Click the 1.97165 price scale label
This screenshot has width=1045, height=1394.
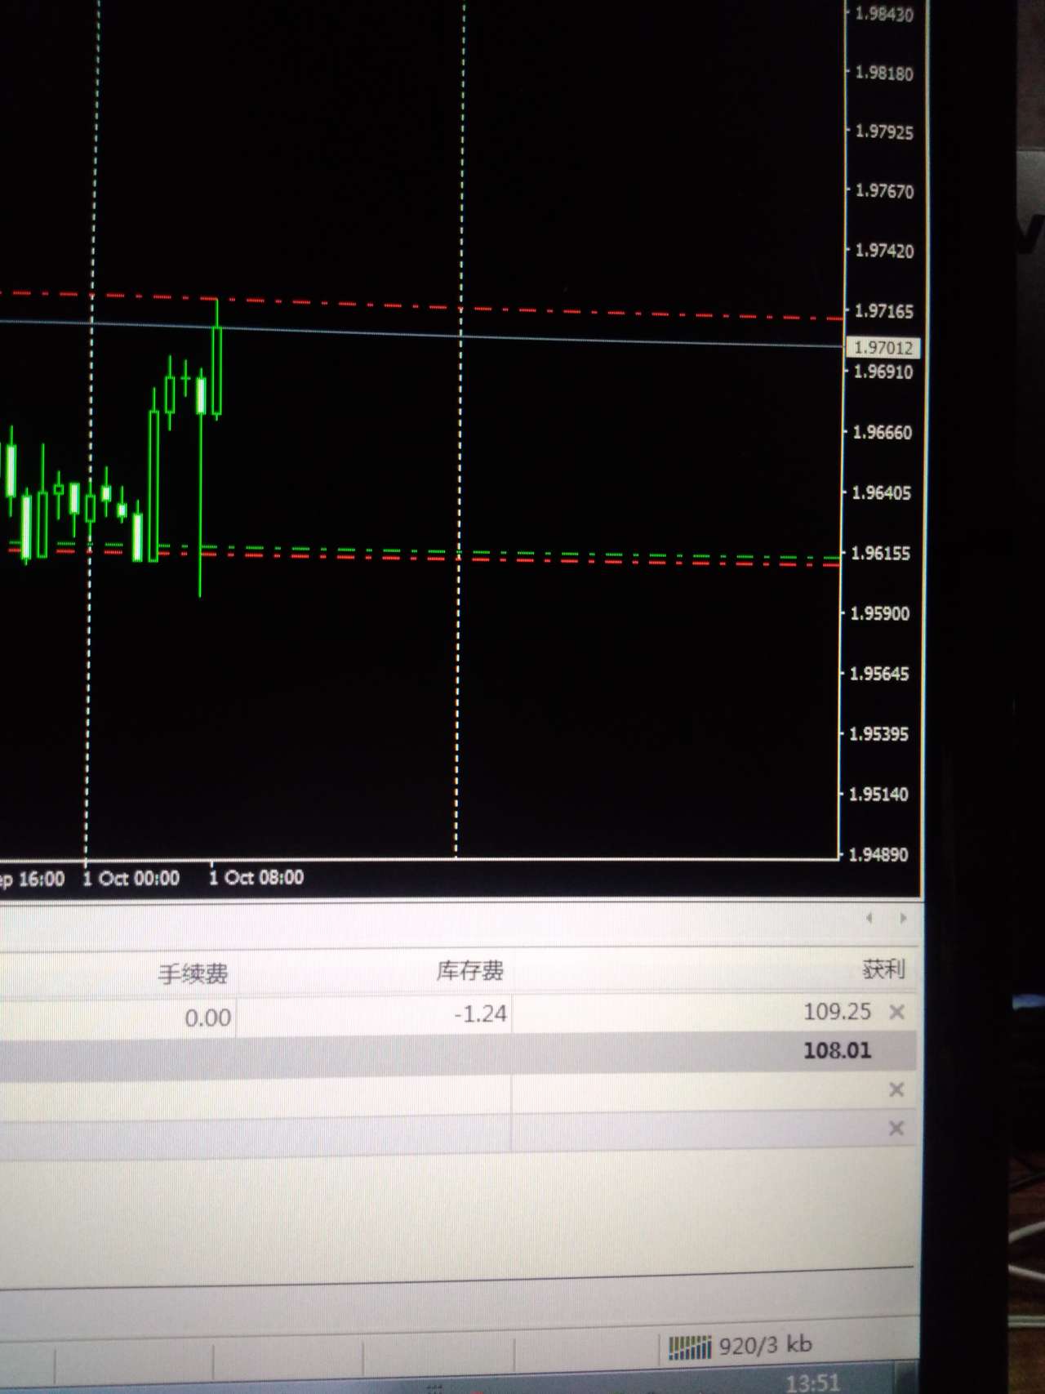(884, 311)
